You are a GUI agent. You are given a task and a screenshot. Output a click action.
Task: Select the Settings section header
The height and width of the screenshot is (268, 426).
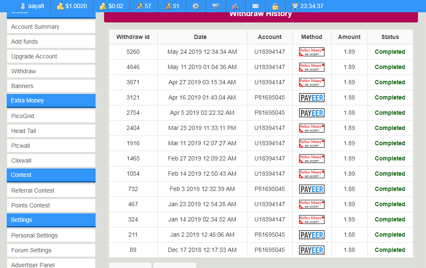(x=51, y=220)
